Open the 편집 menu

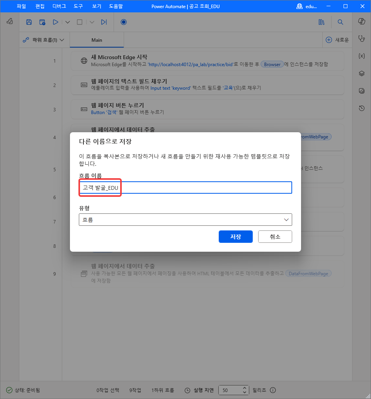click(40, 6)
